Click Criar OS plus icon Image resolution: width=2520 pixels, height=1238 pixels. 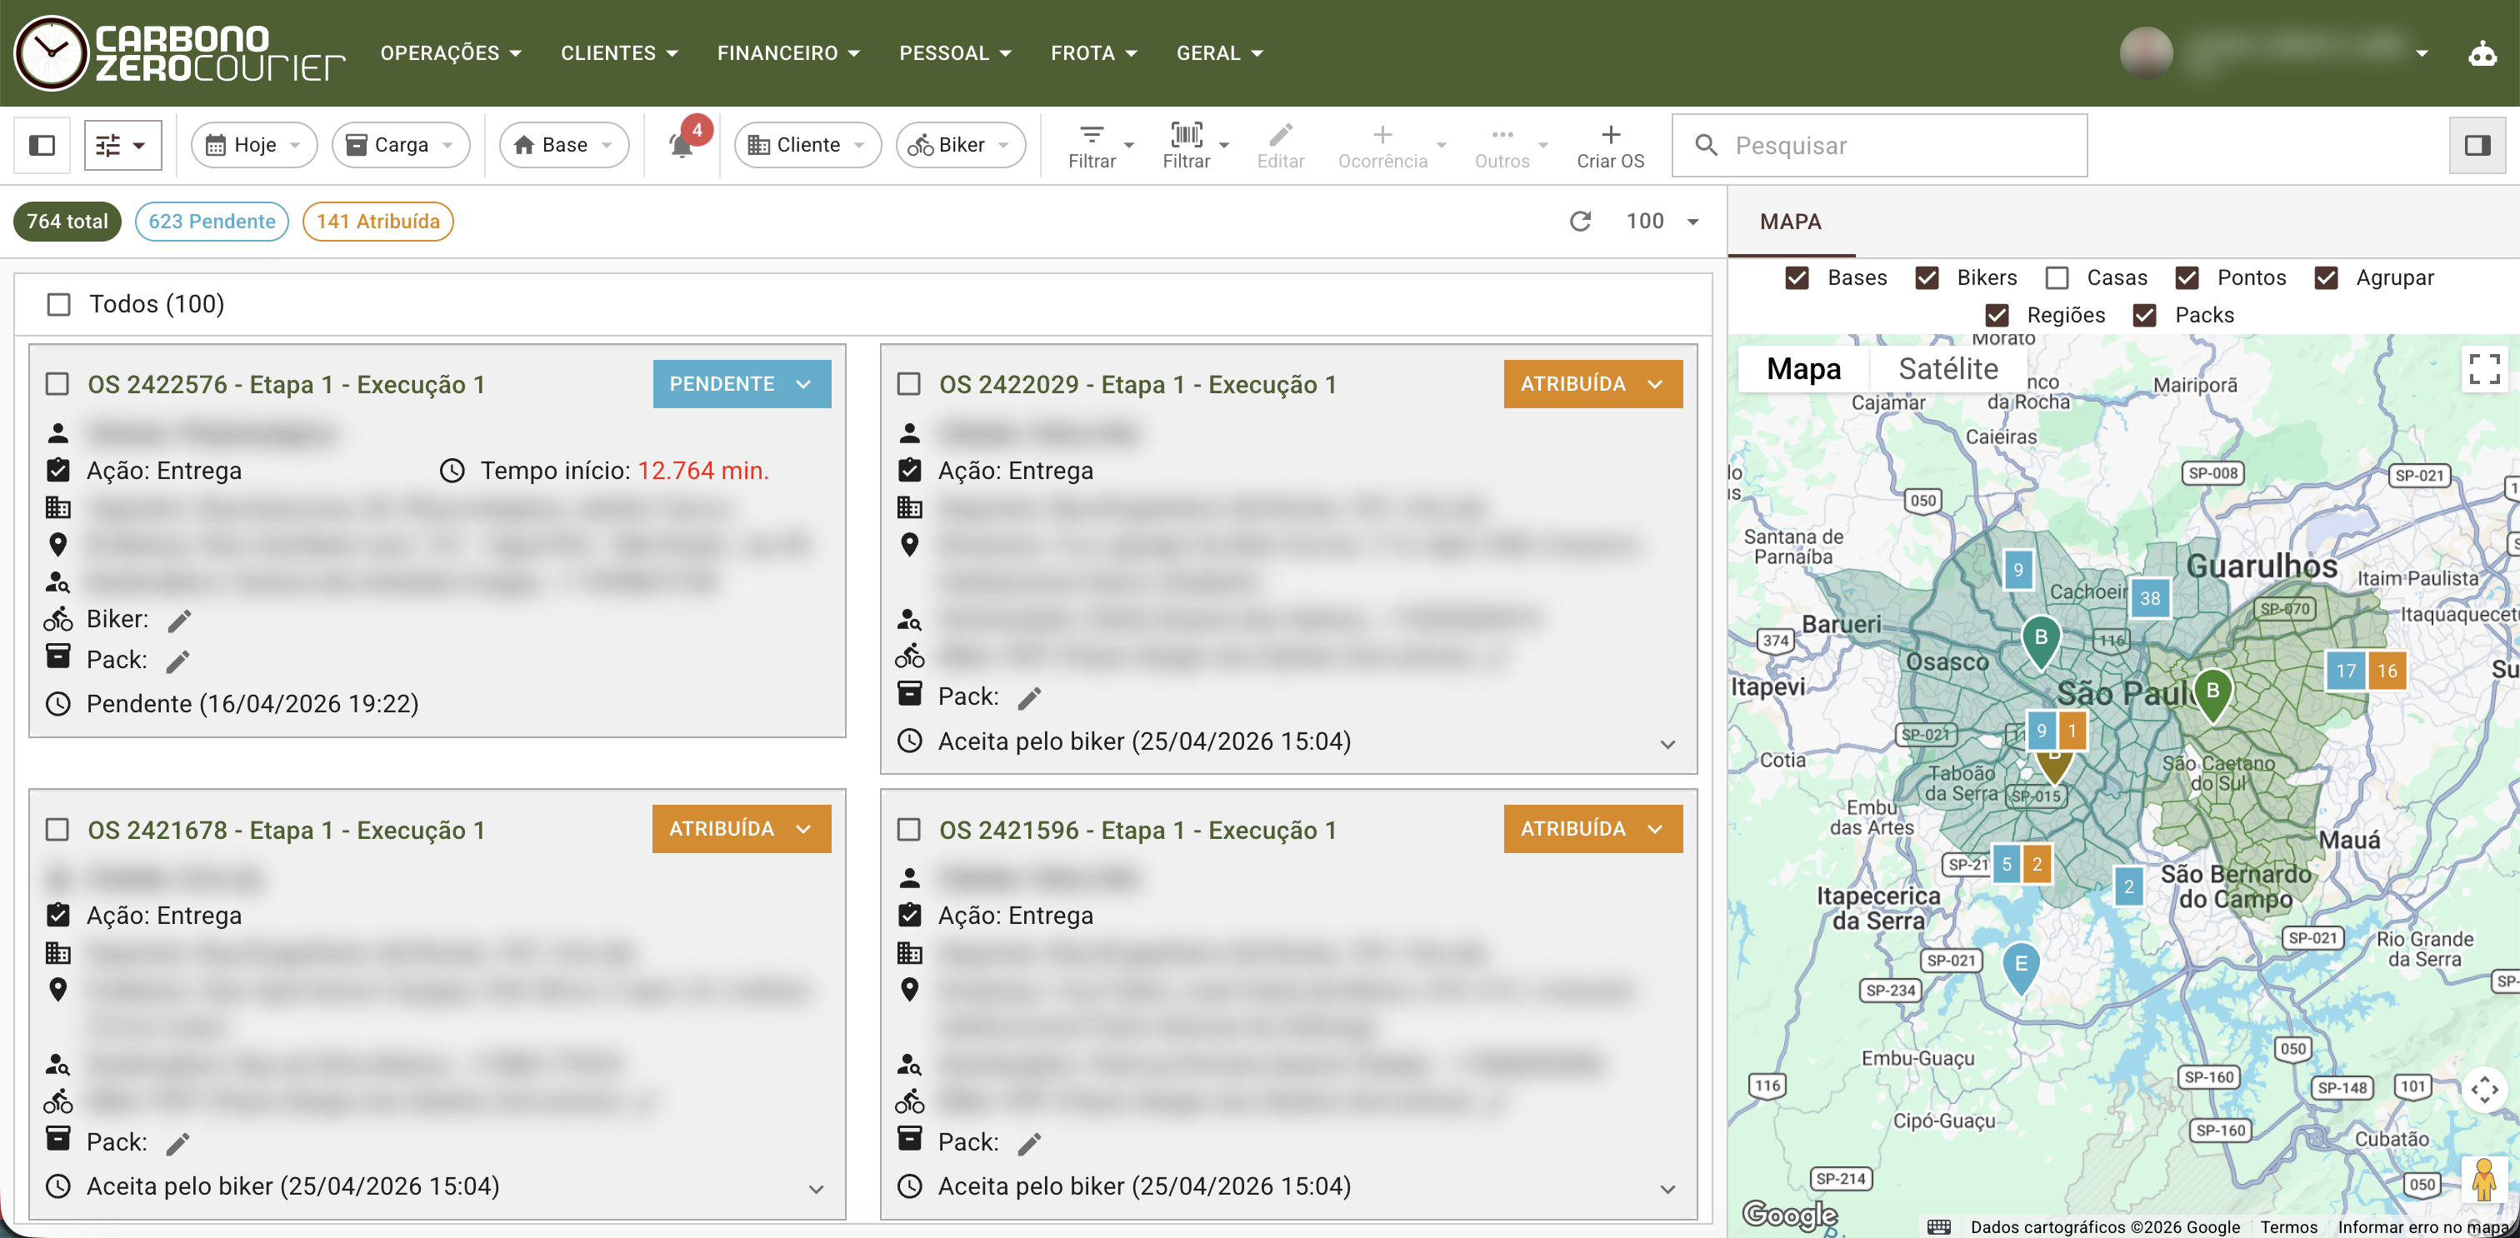(x=1609, y=136)
